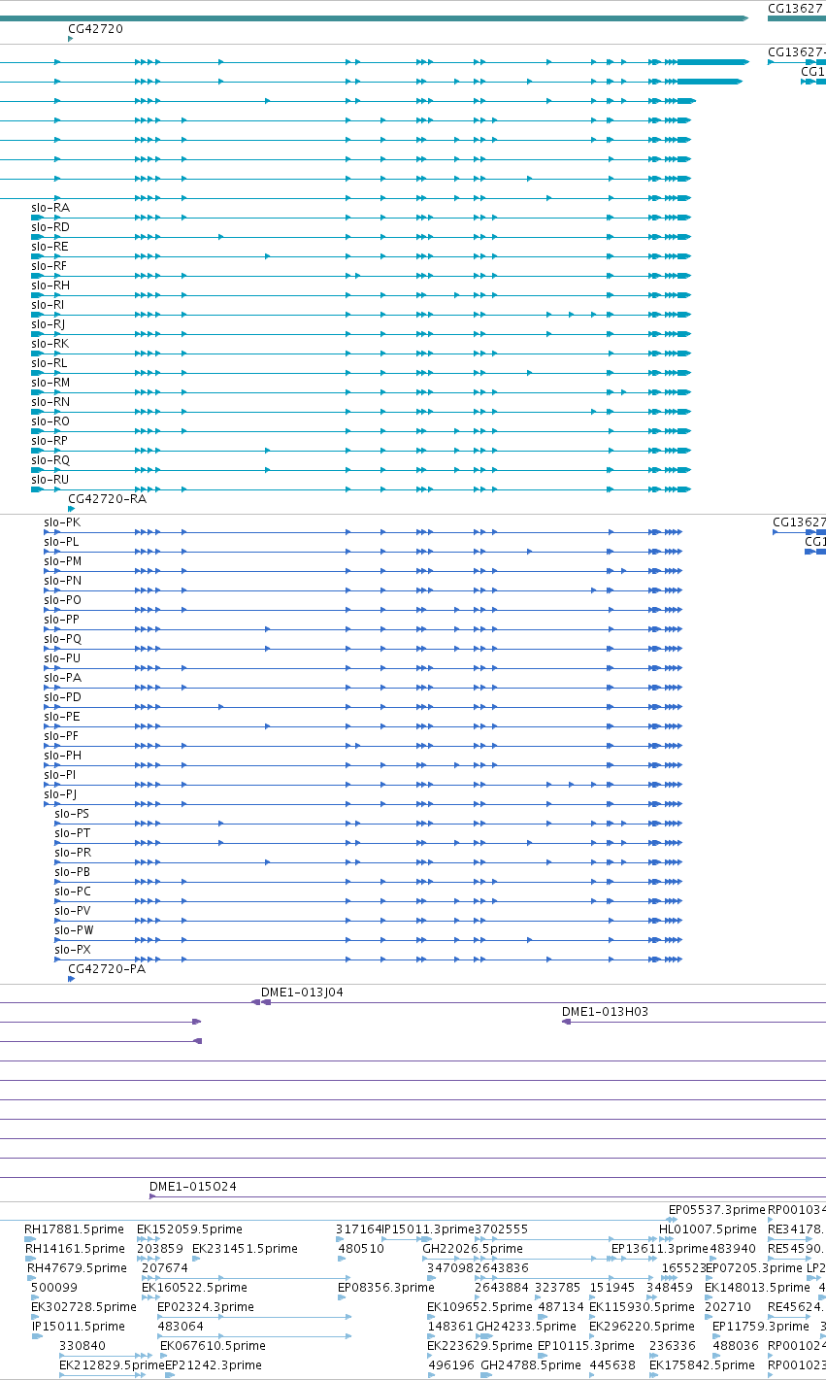826x1380 pixels.
Task: Select EK296220.5prime EST label
Action: coord(642,1327)
